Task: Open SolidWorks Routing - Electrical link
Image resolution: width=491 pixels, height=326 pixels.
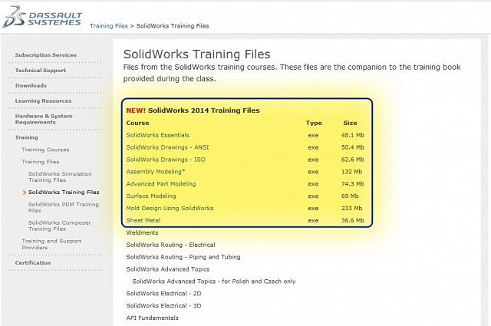Action: (x=170, y=245)
